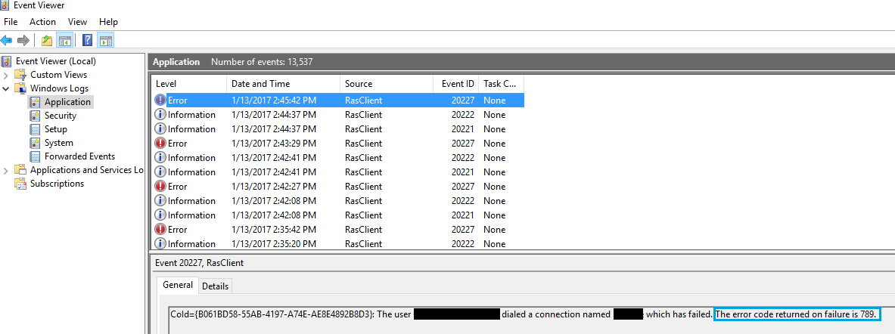Select the System log icon in tree

(x=35, y=143)
